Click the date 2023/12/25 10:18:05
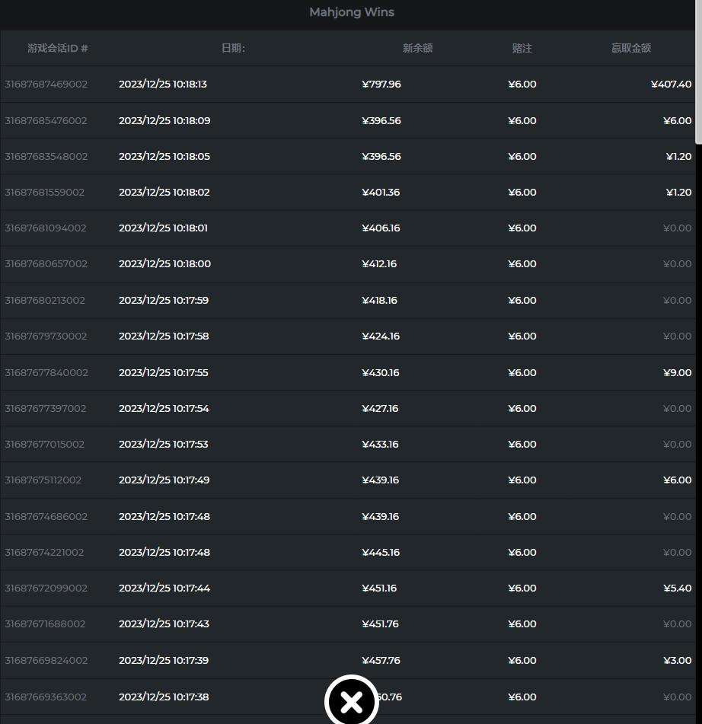This screenshot has height=724, width=702. click(164, 157)
